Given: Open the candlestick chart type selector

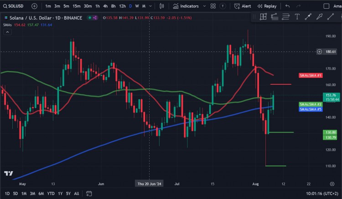Looking at the screenshot, I should [x=161, y=6].
